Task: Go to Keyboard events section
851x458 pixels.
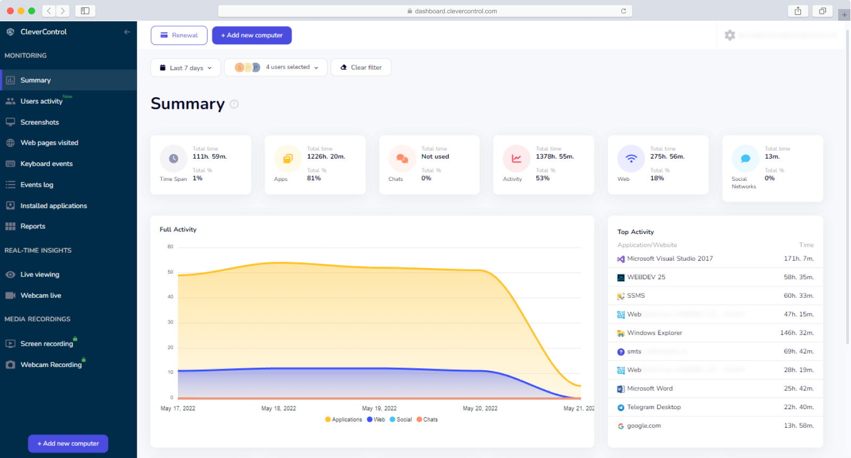Action: (x=46, y=164)
